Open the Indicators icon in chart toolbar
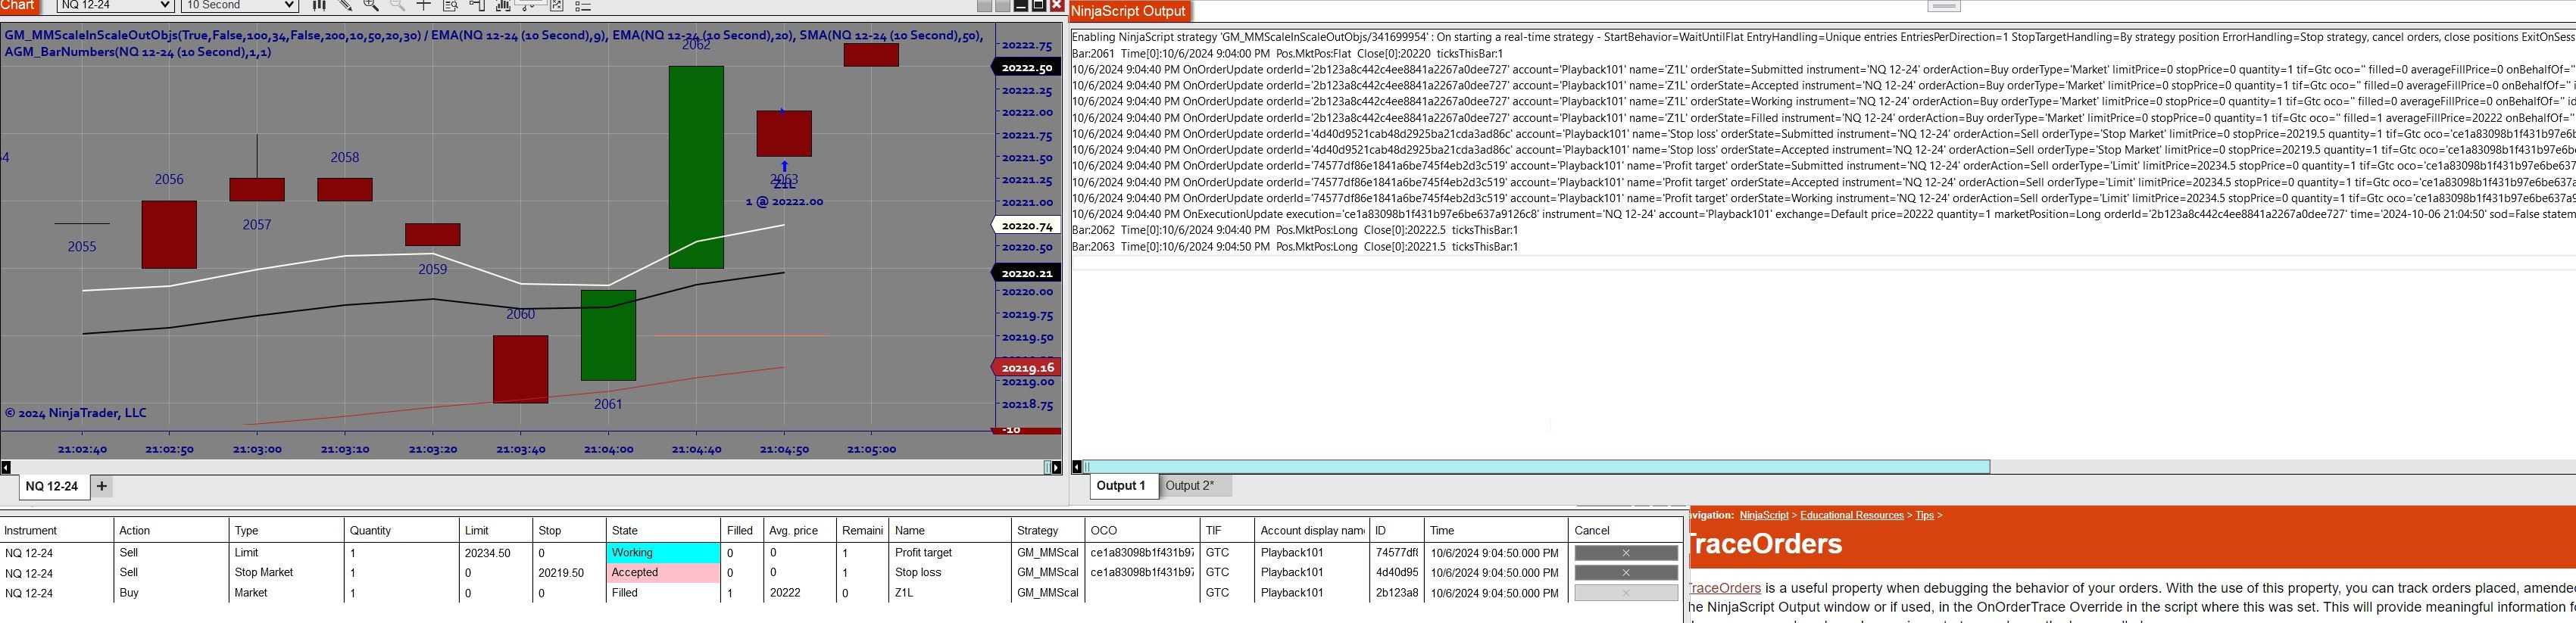This screenshot has height=623, width=2576. pyautogui.click(x=503, y=5)
